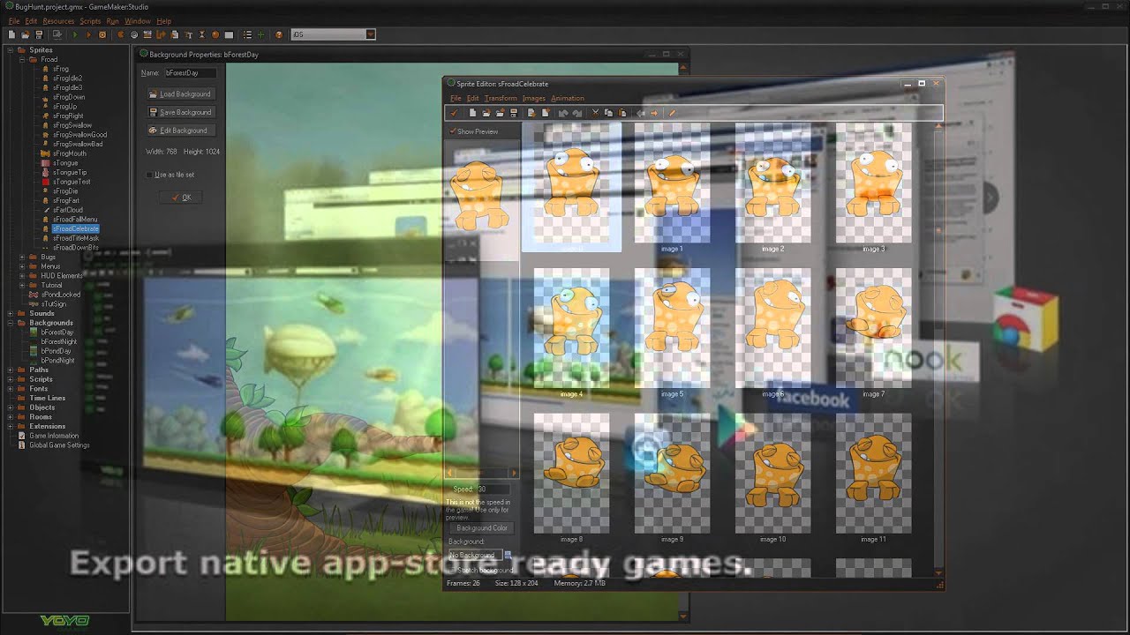Open Help via orange question mark icon

[279, 34]
